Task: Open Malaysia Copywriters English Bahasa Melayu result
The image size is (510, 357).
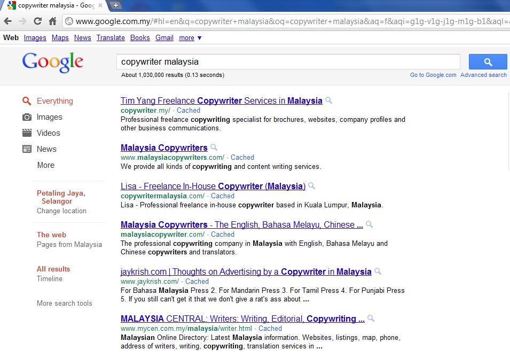Action: tap(242, 224)
